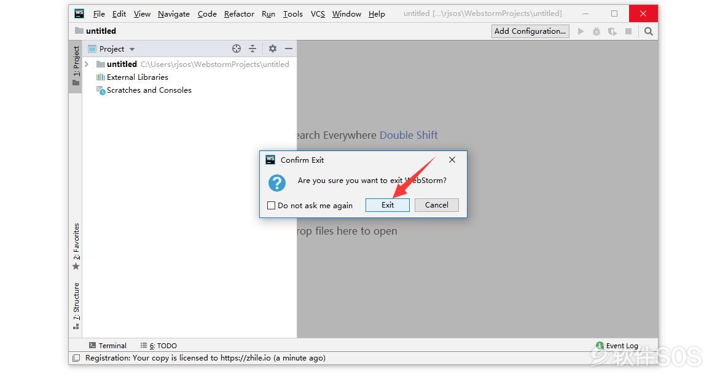
Task: Expand the untitled project folder arrow
Action: click(86, 64)
